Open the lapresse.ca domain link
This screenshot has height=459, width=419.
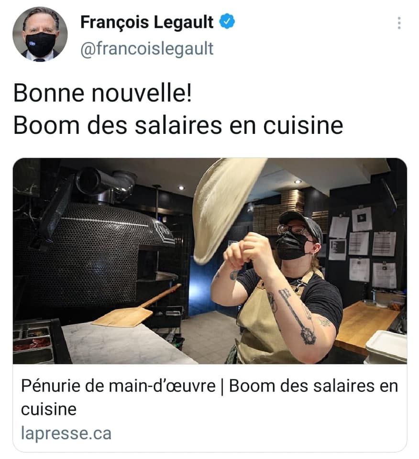click(66, 434)
